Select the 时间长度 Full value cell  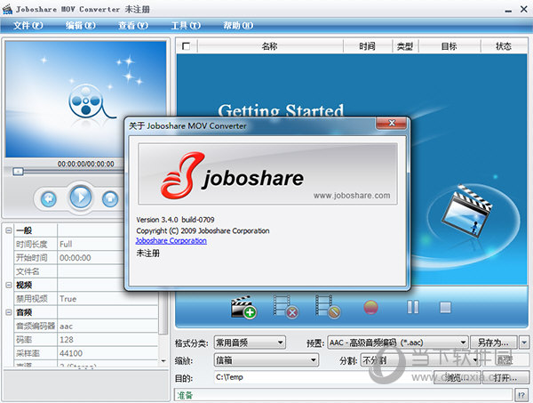coord(91,244)
